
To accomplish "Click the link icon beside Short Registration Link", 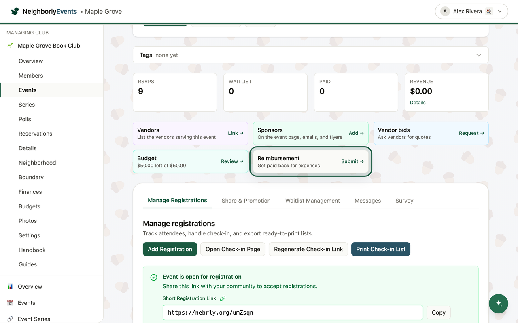I will (x=223, y=298).
